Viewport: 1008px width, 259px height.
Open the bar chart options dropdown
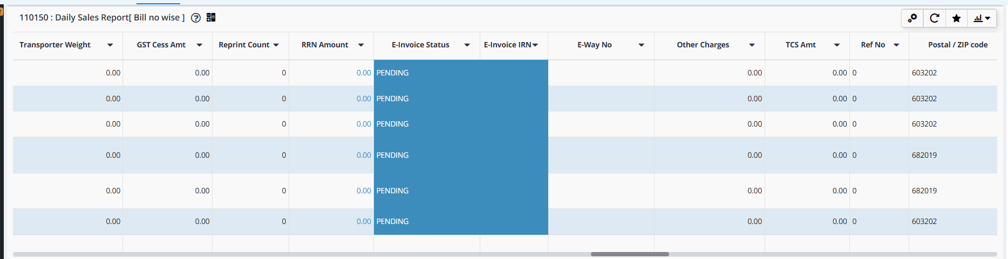pyautogui.click(x=982, y=18)
